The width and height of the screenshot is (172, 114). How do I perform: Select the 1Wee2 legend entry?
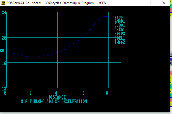click(x=119, y=42)
